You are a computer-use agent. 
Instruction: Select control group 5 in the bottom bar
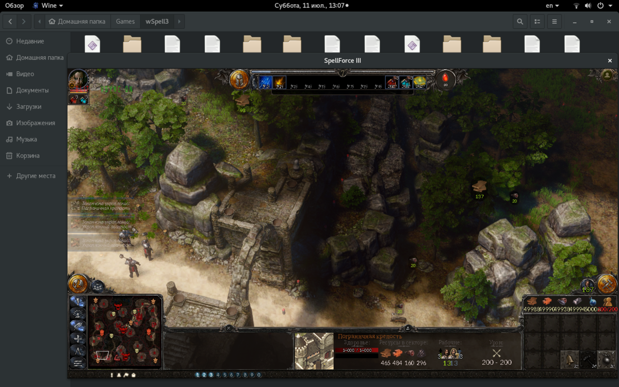(x=225, y=375)
